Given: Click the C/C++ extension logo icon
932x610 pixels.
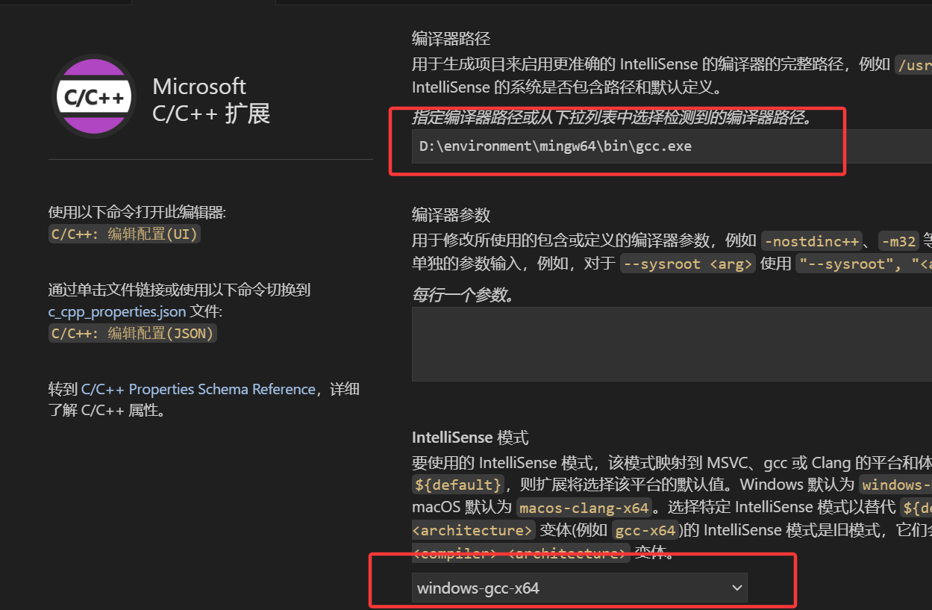Looking at the screenshot, I should [x=94, y=96].
